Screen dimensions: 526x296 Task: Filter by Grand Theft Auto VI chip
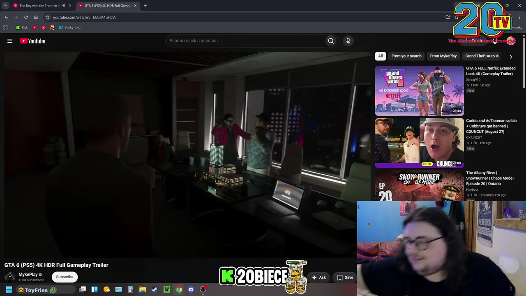click(x=482, y=56)
